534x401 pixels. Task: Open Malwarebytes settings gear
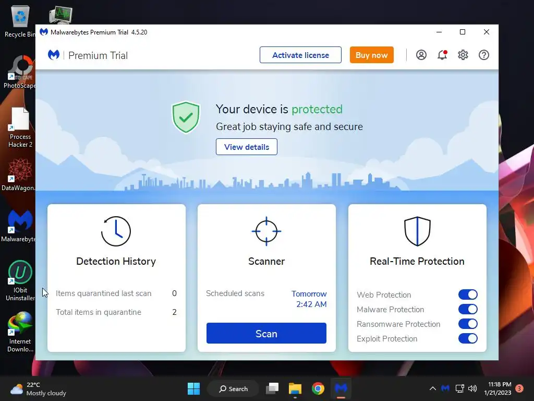(x=463, y=55)
